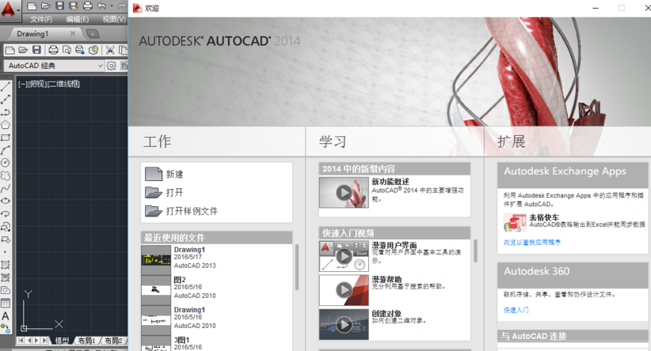Switch to the 布局1 layout tab

click(86, 341)
